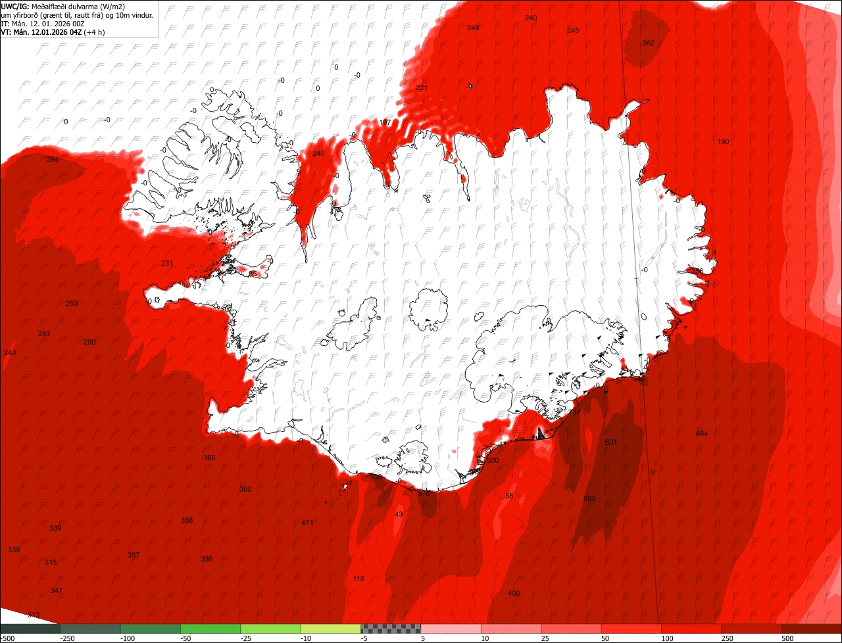Screen dimensions: 842x643
Task: Click the legend swatch between 100 and 250
Action: pos(691,629)
